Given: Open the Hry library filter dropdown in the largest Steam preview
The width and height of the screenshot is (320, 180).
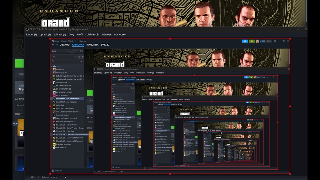Looking at the screenshot, I should tap(64, 57).
